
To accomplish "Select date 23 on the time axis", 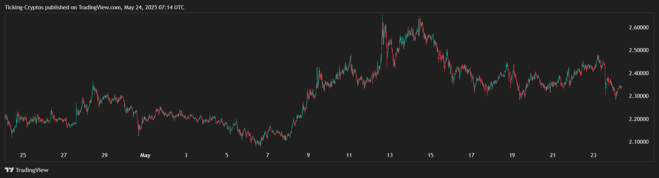I will (x=593, y=155).
